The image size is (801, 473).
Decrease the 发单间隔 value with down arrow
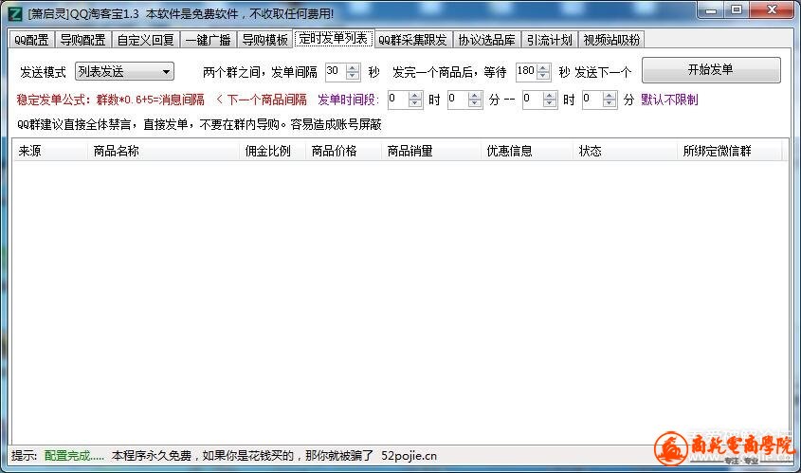click(353, 76)
